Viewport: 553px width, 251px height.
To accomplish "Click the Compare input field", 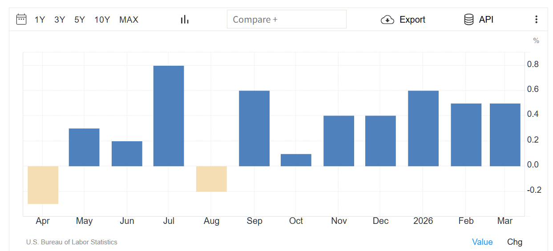I will tap(287, 20).
